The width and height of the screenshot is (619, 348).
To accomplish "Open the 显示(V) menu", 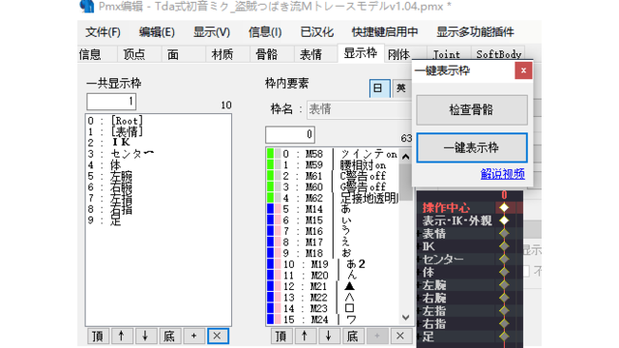I will [x=212, y=32].
